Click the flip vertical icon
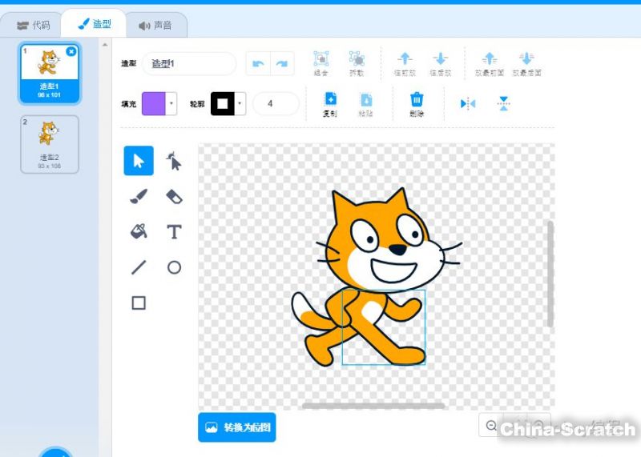The image size is (641, 457). (x=503, y=104)
